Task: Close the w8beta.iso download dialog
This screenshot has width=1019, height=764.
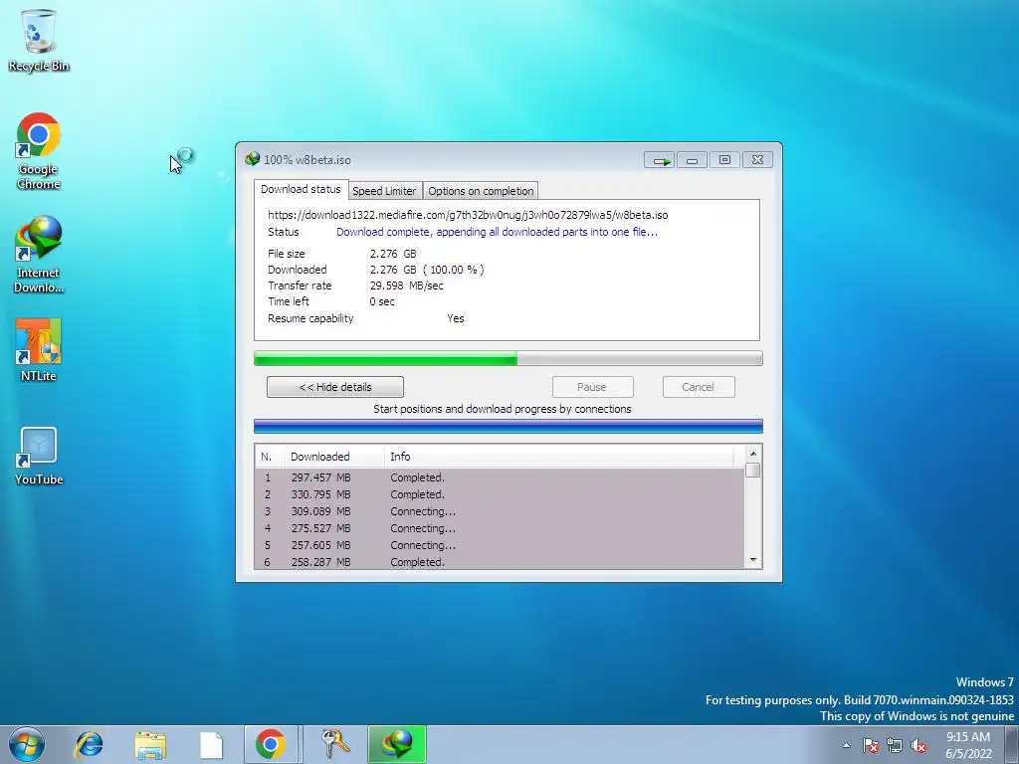Action: tap(757, 160)
